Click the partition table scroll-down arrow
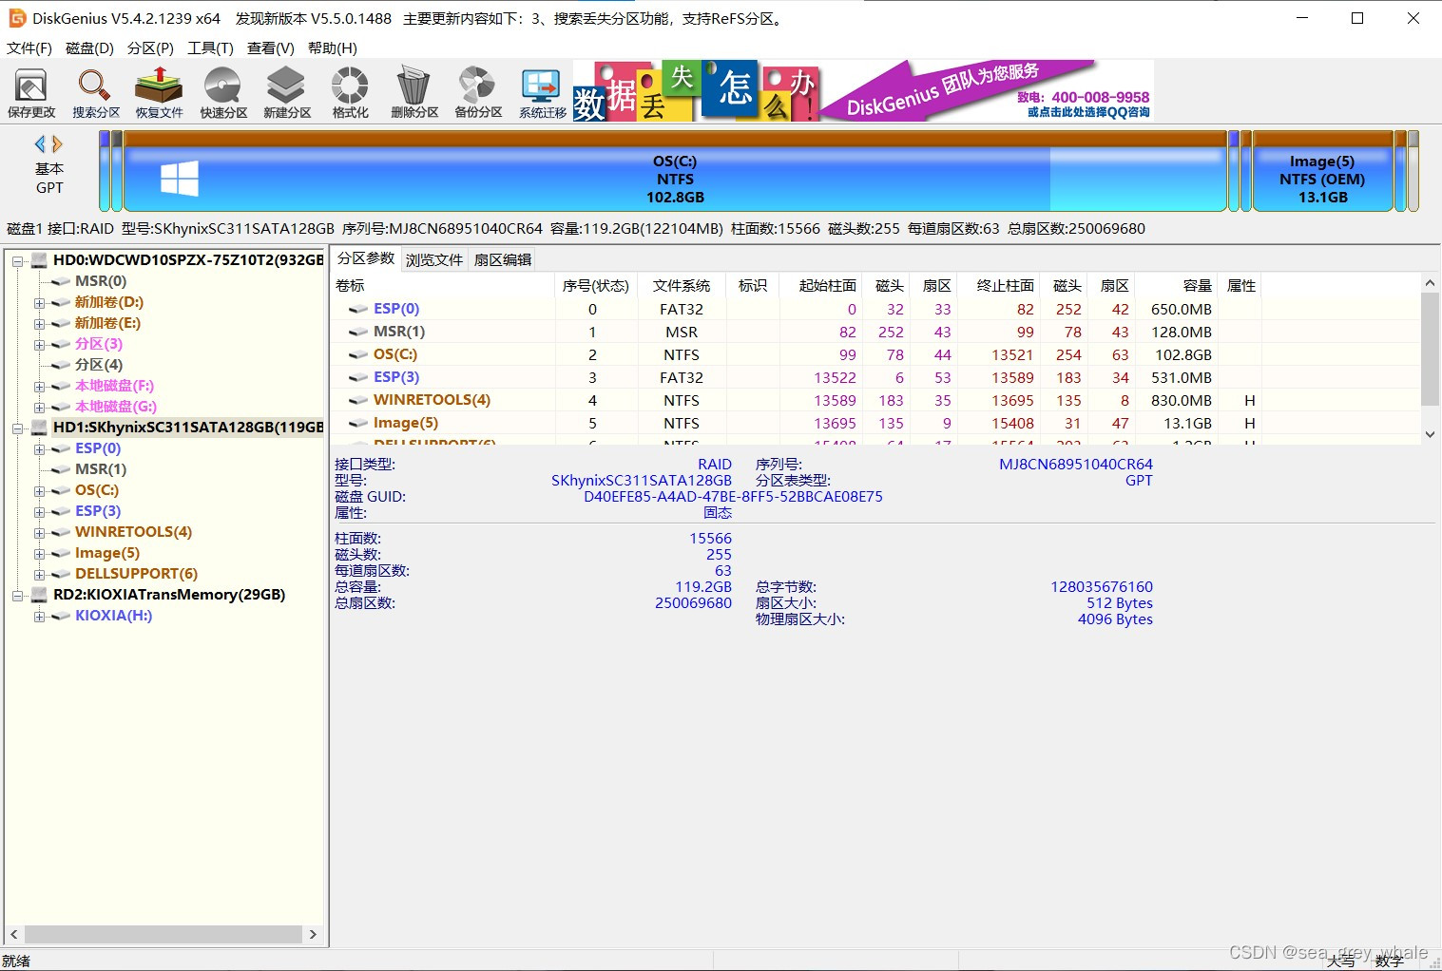Viewport: 1442px width, 971px height. (1430, 434)
